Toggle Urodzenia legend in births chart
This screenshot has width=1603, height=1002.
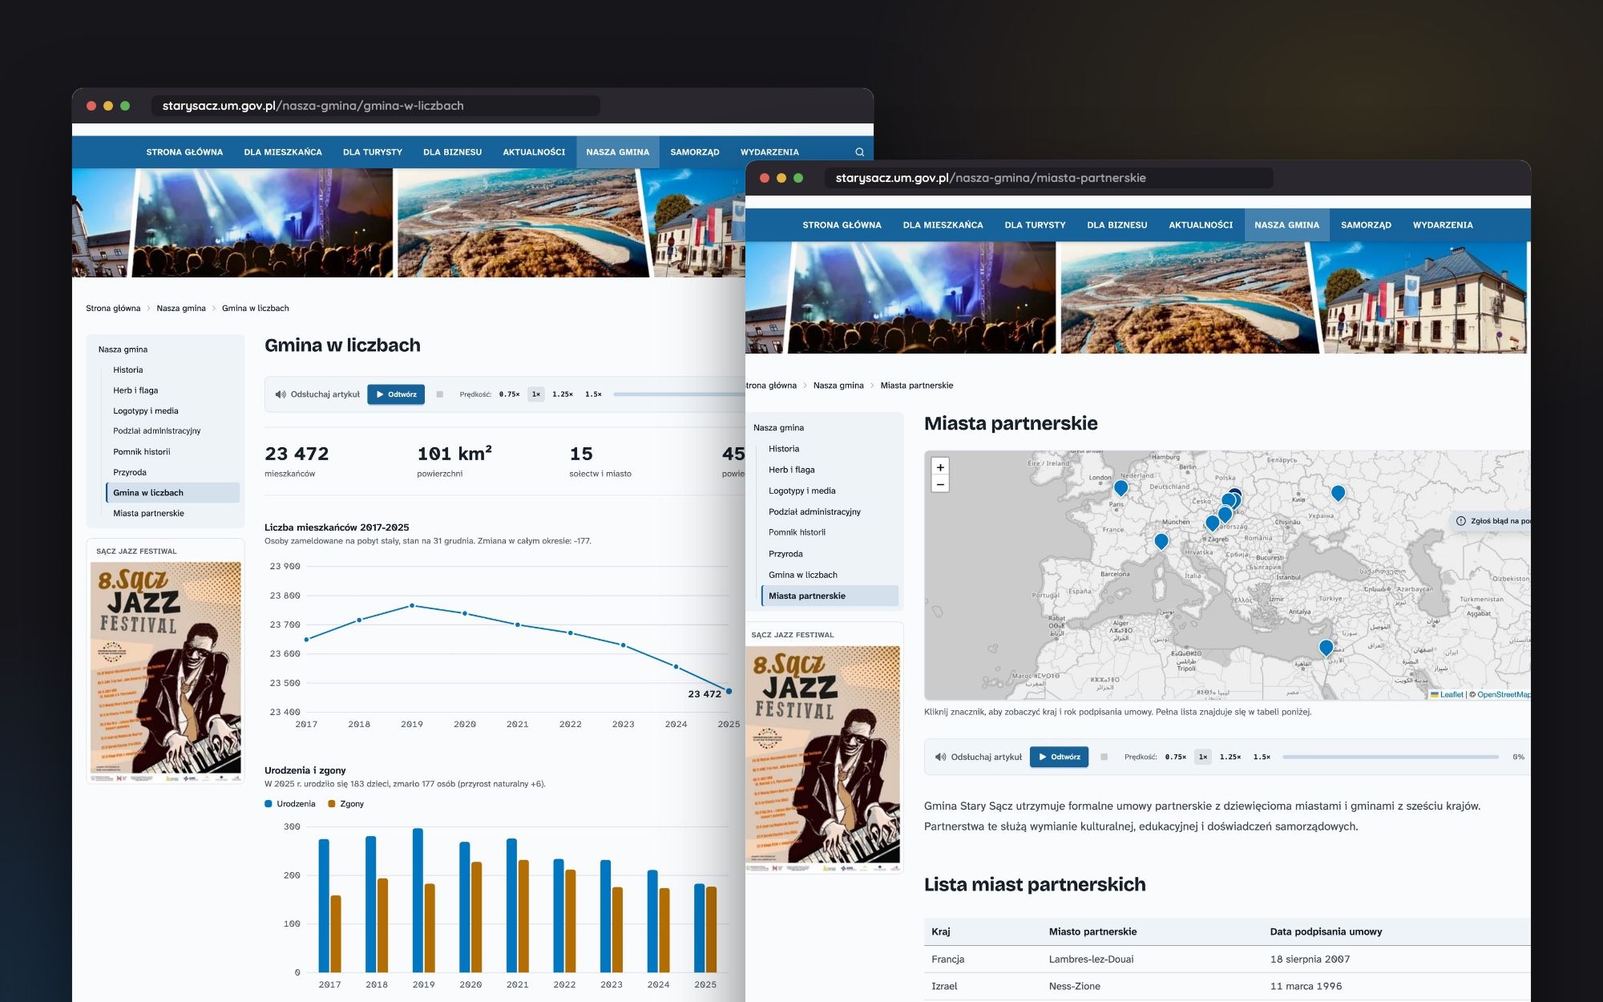point(290,804)
